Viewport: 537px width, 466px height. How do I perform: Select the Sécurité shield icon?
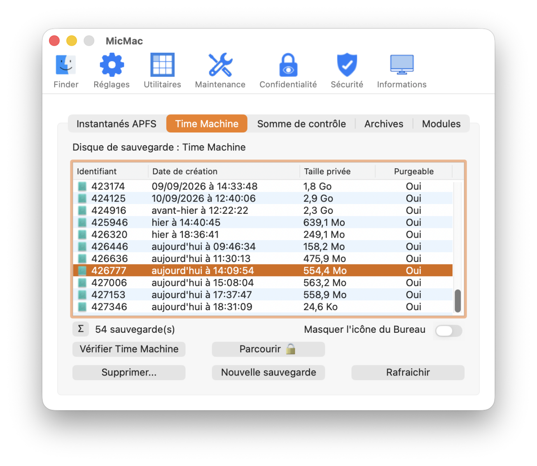coord(347,65)
